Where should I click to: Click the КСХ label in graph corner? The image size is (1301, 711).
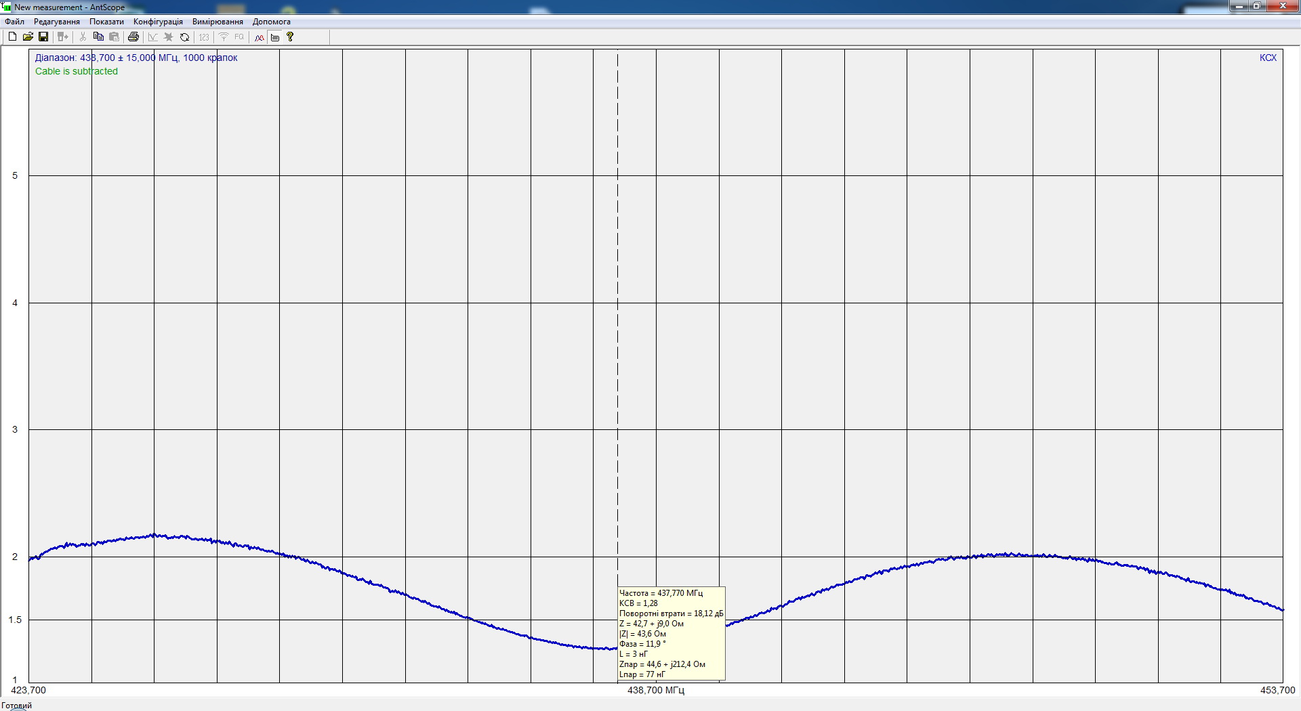pyautogui.click(x=1268, y=58)
